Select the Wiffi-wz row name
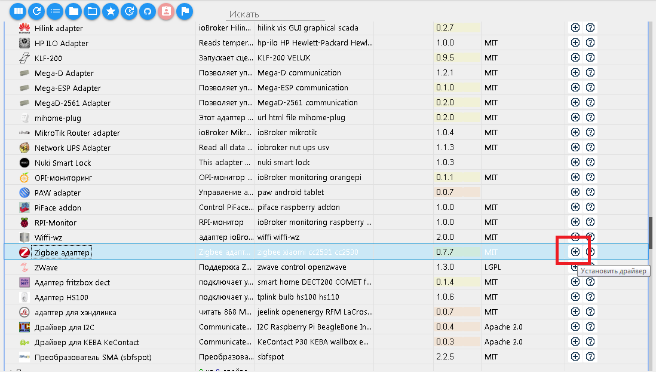The width and height of the screenshot is (656, 372). coord(48,237)
